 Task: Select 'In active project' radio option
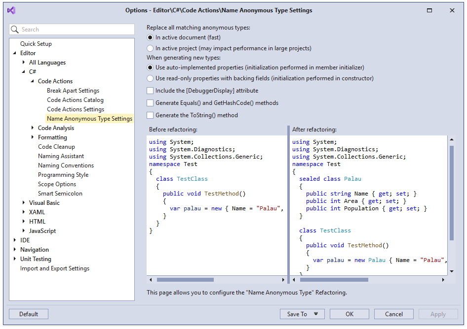tap(151, 48)
